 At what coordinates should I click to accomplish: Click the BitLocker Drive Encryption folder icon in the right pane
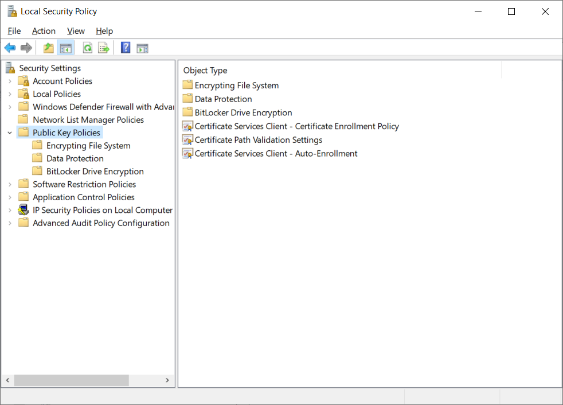(x=187, y=112)
